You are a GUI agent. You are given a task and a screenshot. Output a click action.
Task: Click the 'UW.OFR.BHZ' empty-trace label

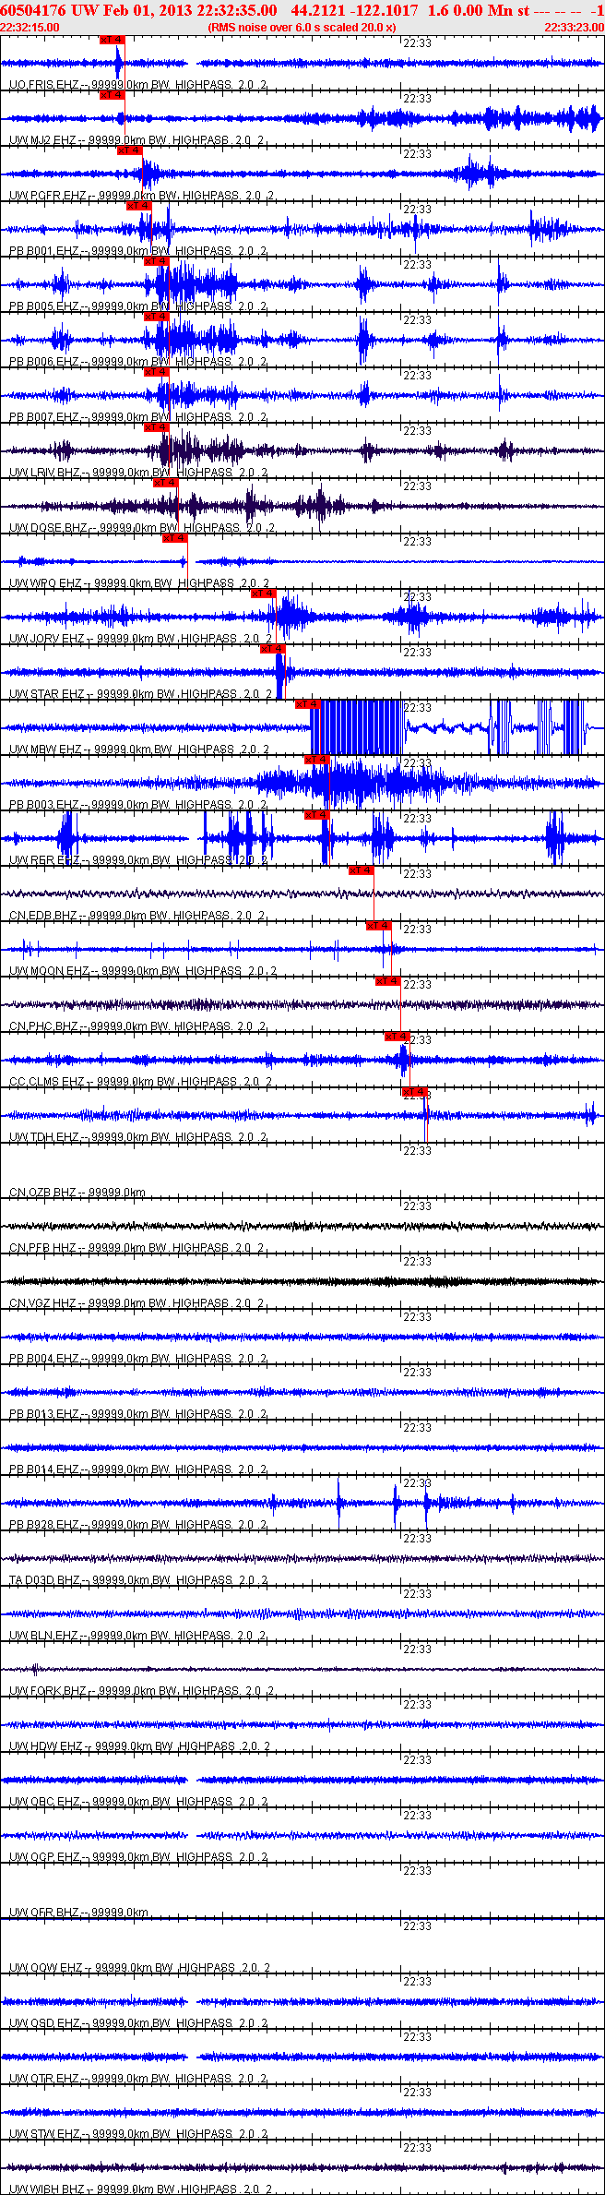coord(45,1913)
